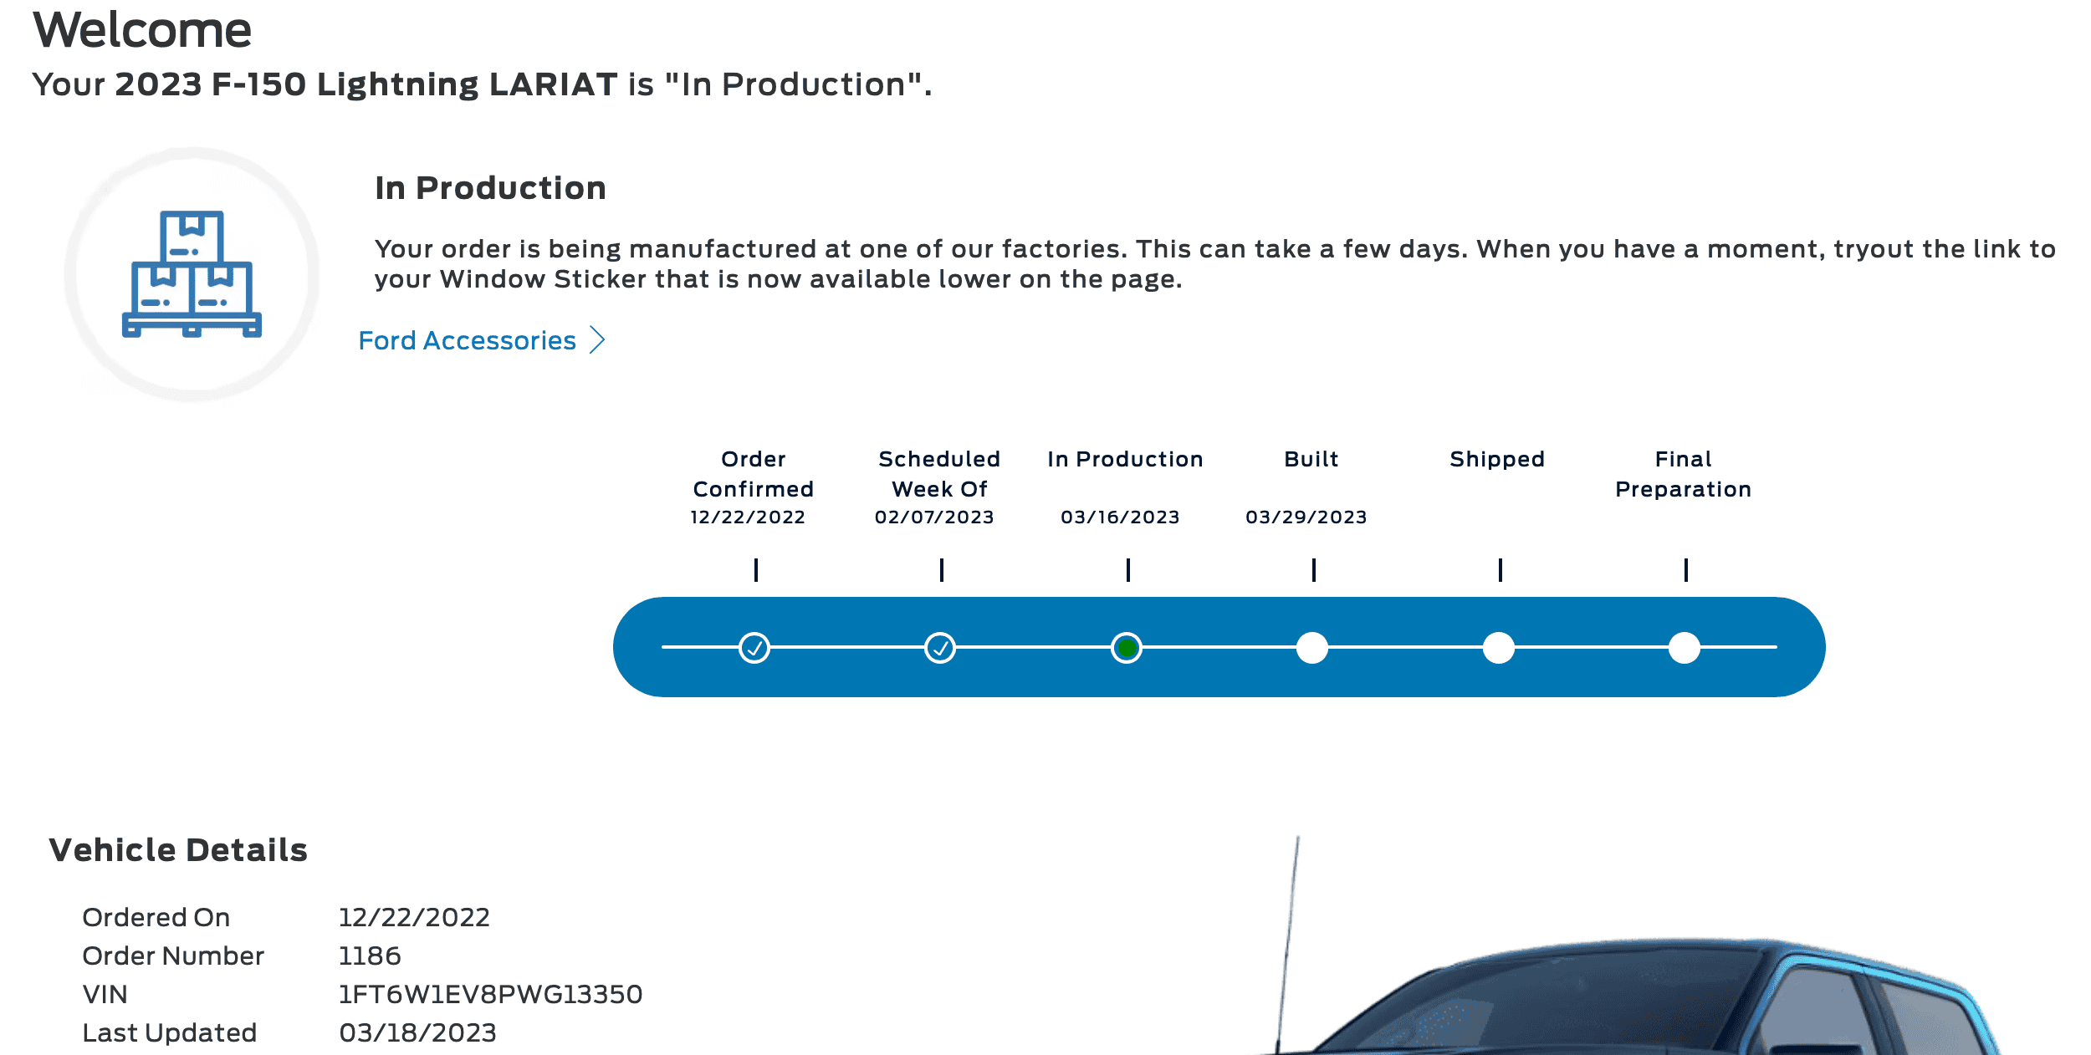Open the Ford Accessories link
The height and width of the screenshot is (1055, 2091).
[467, 340]
